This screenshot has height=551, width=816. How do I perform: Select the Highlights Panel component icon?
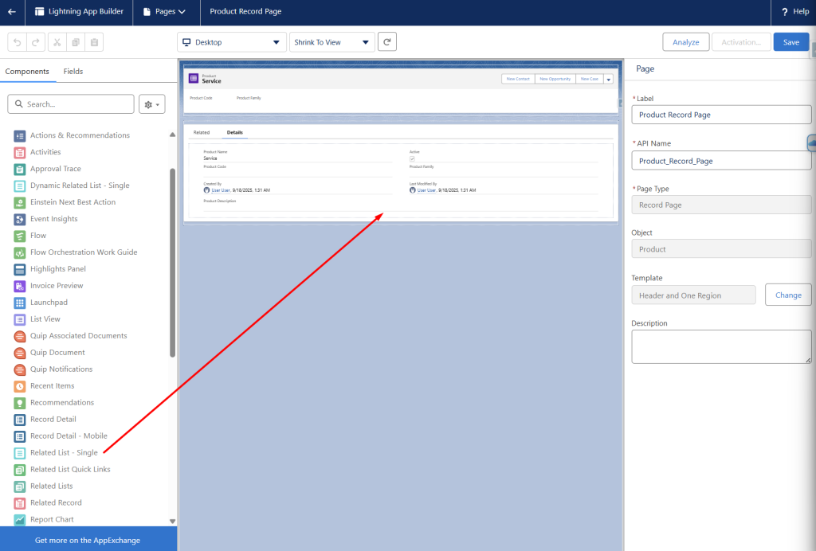point(20,269)
